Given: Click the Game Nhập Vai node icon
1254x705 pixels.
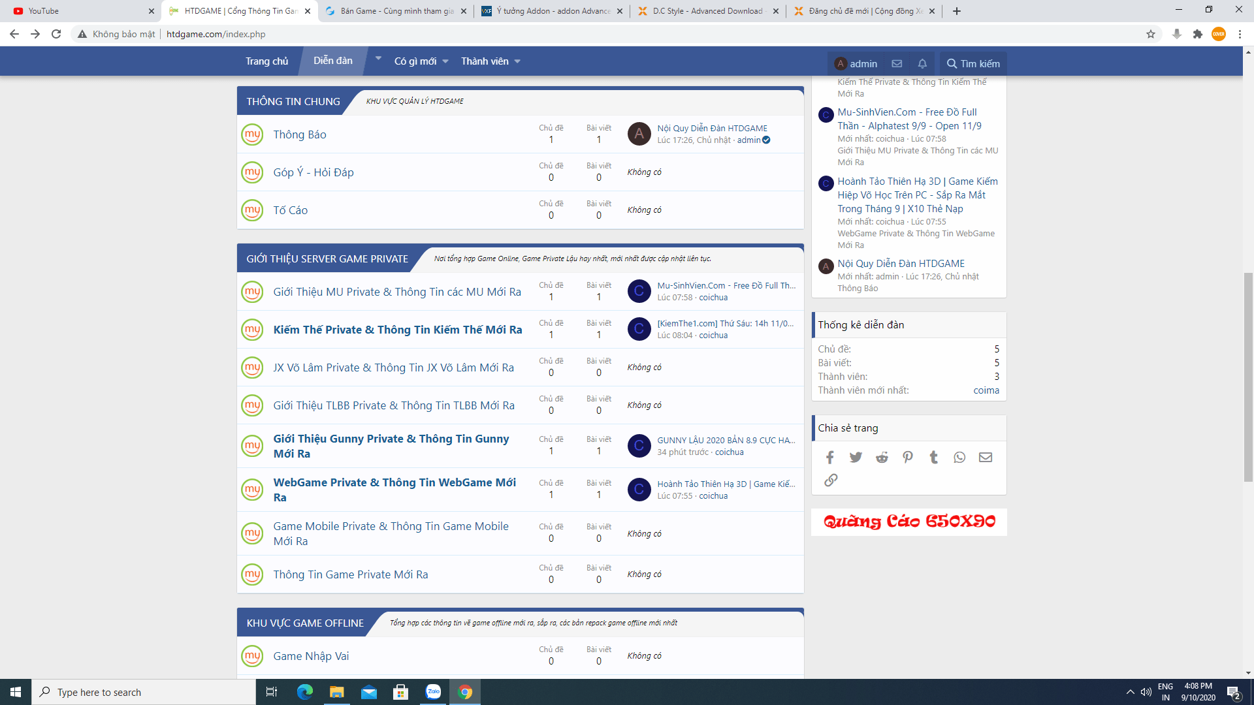Looking at the screenshot, I should [252, 656].
